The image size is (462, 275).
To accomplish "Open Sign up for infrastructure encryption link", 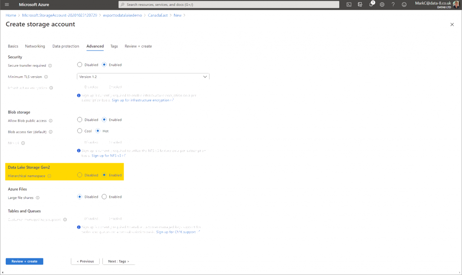I will click(x=143, y=100).
